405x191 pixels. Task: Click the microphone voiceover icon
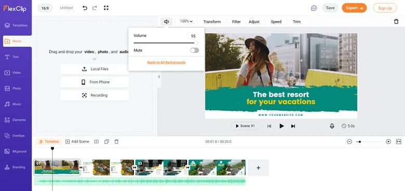pyautogui.click(x=332, y=126)
